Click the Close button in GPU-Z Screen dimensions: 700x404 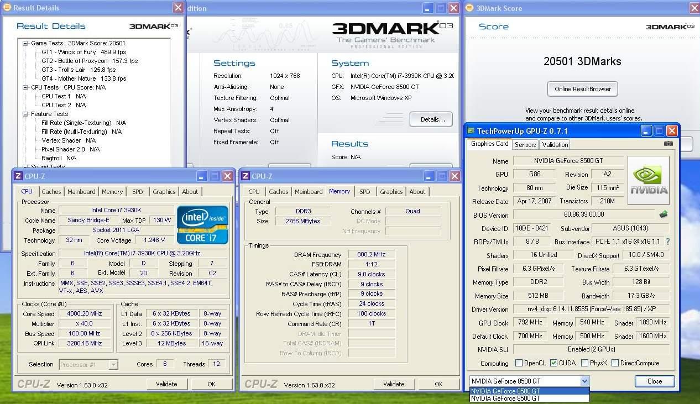coord(655,381)
